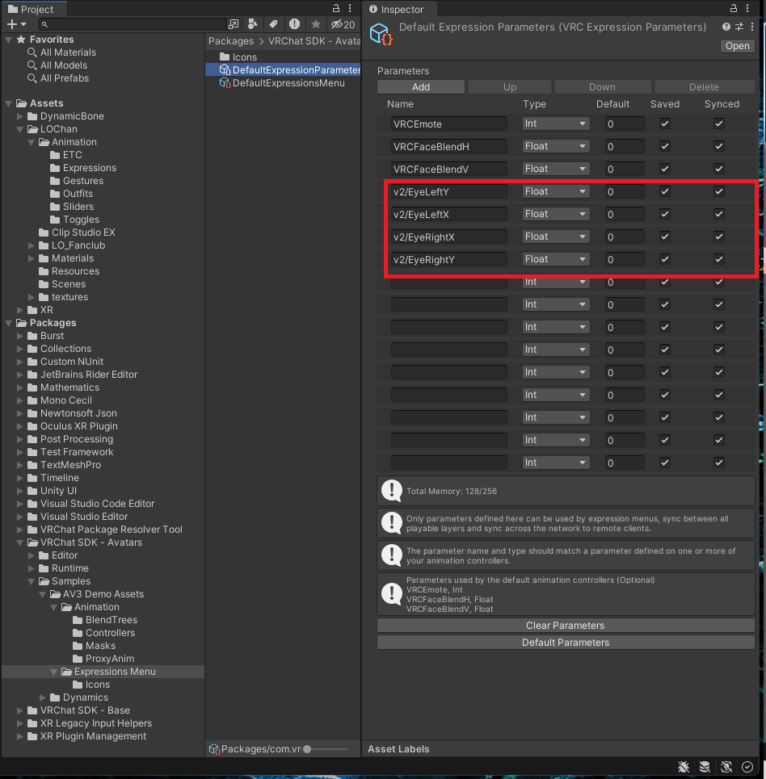
Task: Click the Project search input field
Action: point(133,24)
